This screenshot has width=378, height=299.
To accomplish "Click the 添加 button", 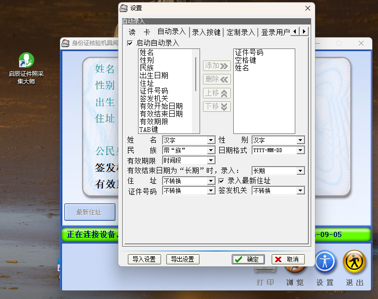I will [217, 66].
